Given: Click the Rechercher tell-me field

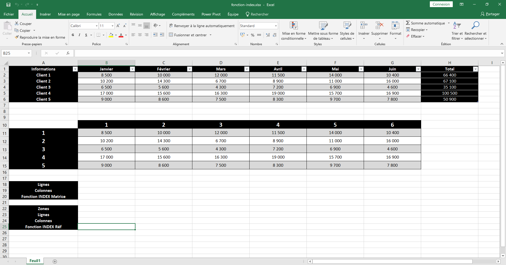Looking at the screenshot, I should point(257,14).
